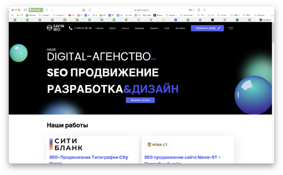
Task: Open the Главная menu item
Action: tap(99, 28)
